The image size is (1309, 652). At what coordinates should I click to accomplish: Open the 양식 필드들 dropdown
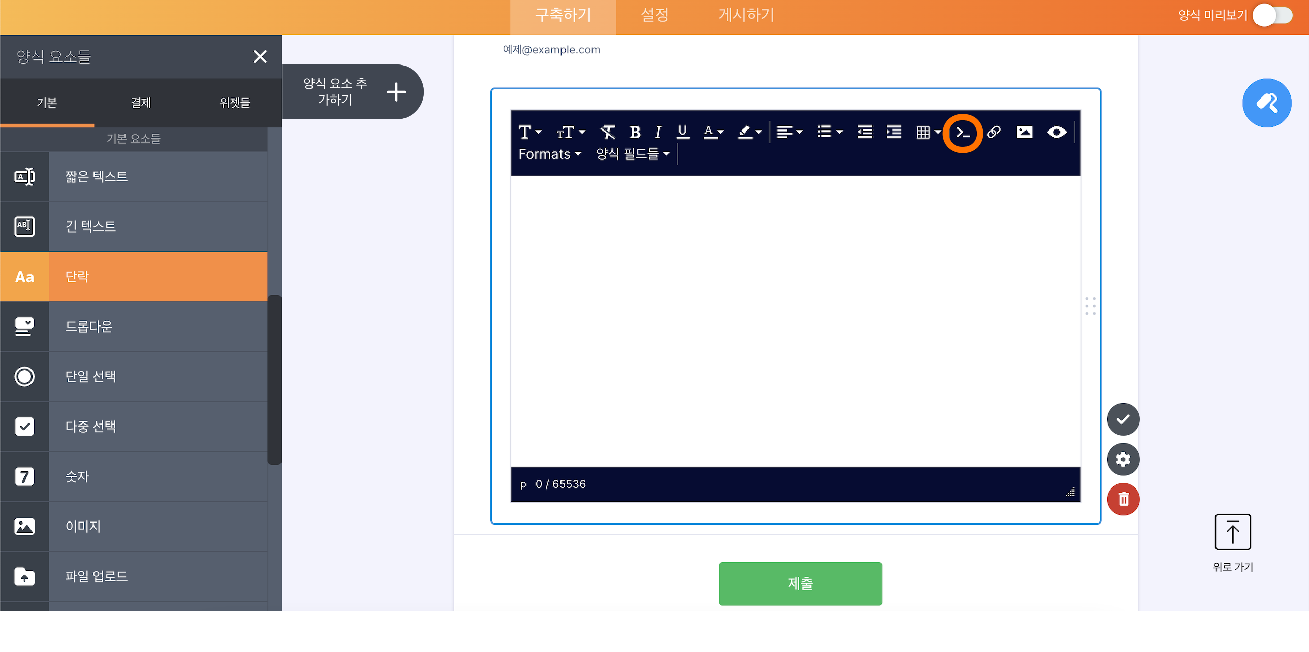click(633, 154)
